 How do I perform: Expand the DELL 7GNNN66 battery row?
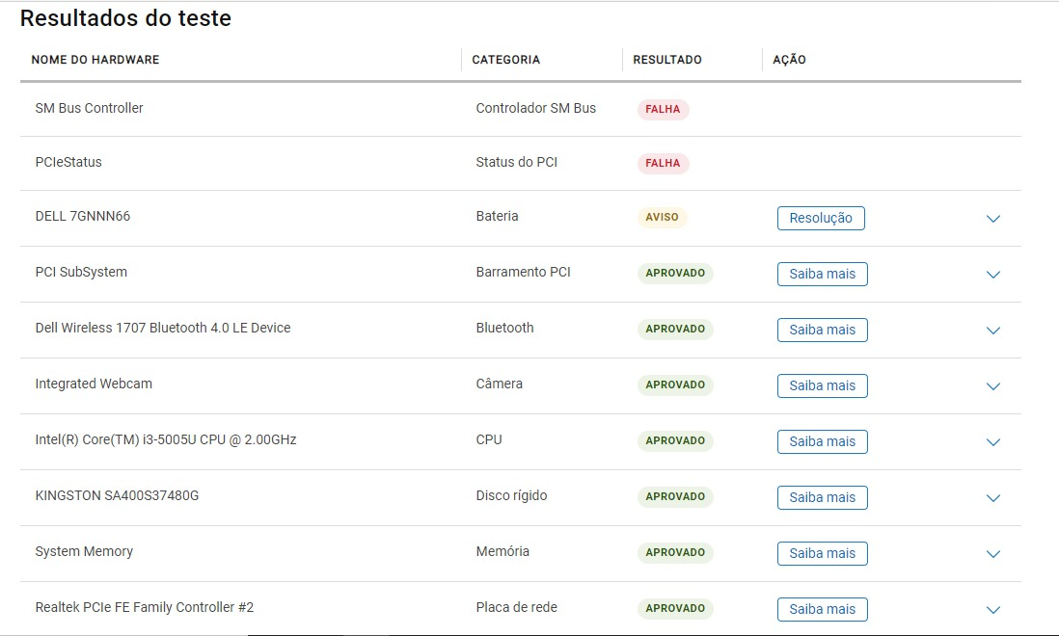992,219
